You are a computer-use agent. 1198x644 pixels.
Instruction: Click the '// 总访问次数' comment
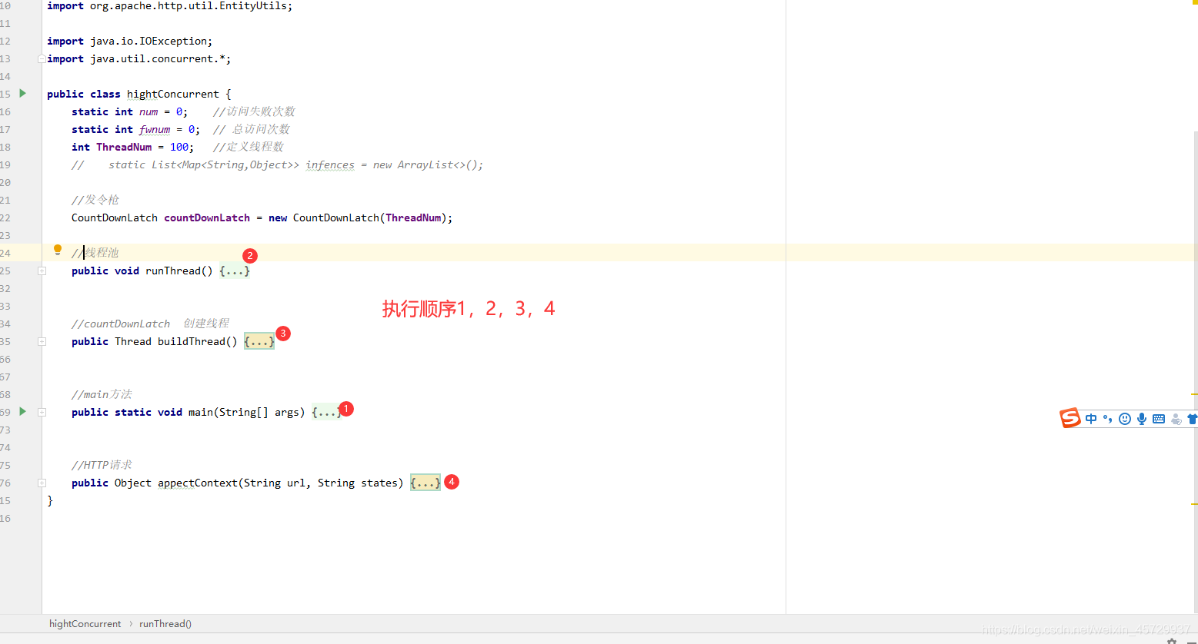(252, 129)
